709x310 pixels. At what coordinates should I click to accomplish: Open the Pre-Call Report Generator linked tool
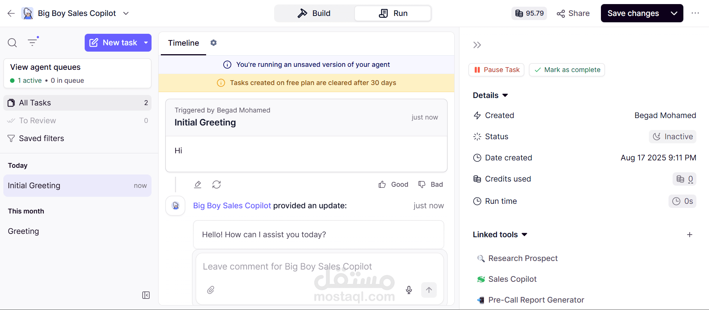pos(536,300)
